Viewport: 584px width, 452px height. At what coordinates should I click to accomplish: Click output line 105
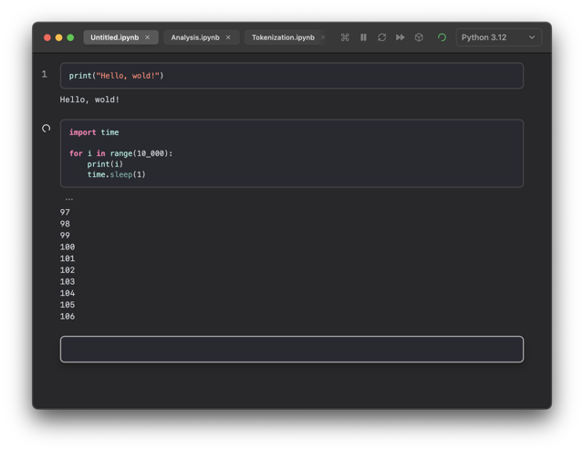tap(68, 304)
